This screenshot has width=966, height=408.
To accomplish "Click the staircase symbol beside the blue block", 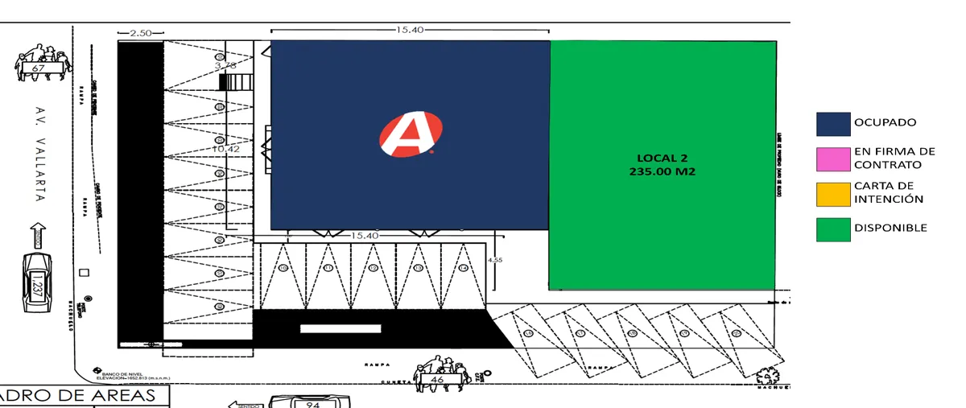I will tap(236, 81).
